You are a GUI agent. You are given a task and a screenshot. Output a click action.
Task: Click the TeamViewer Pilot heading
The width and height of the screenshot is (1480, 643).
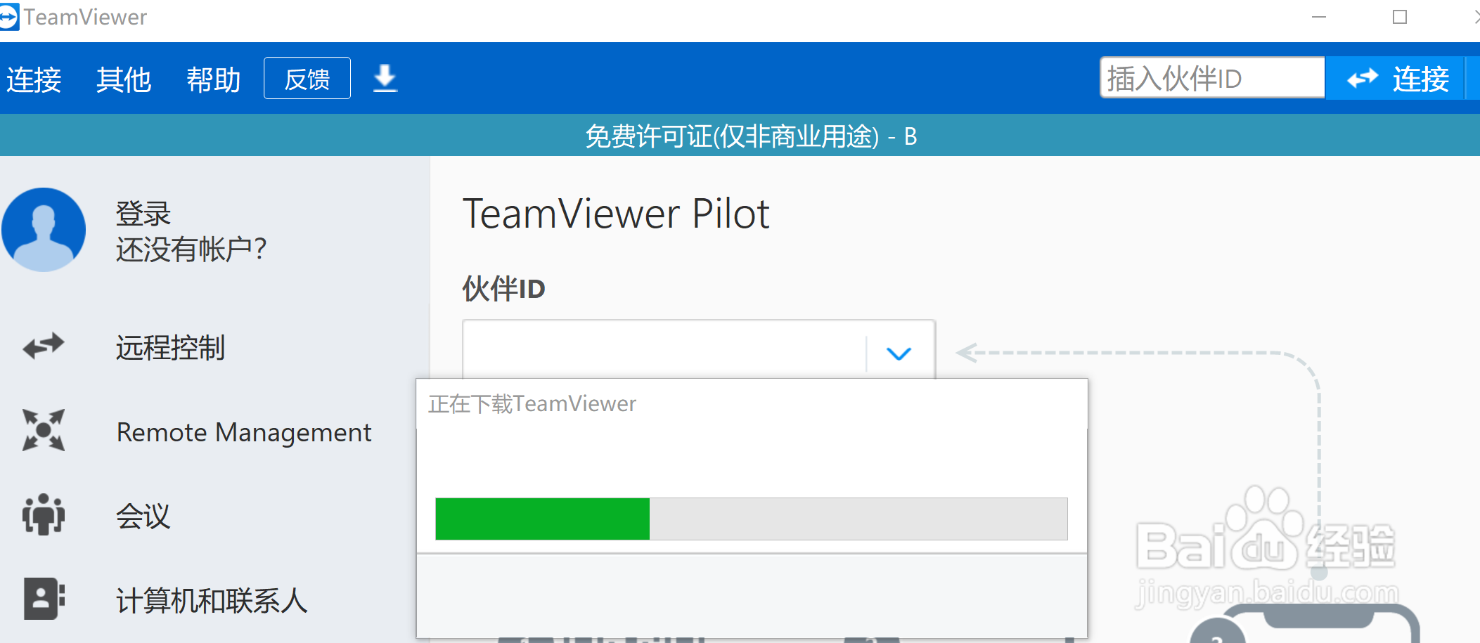tap(616, 214)
